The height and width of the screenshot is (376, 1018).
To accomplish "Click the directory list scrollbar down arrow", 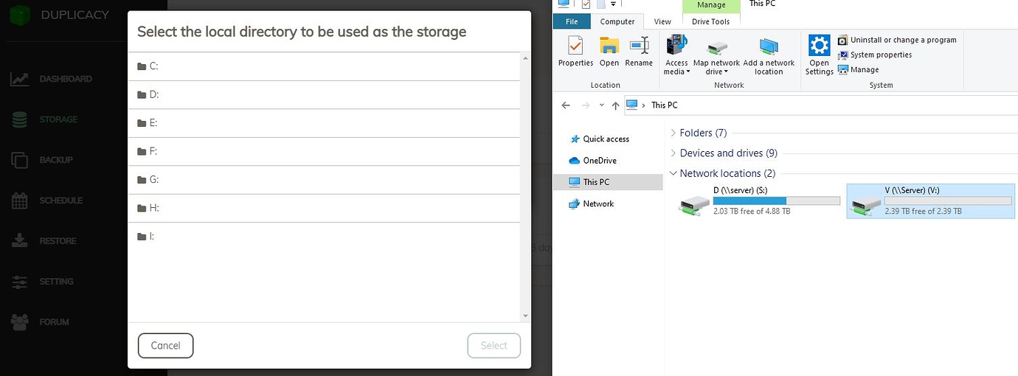I will point(525,316).
